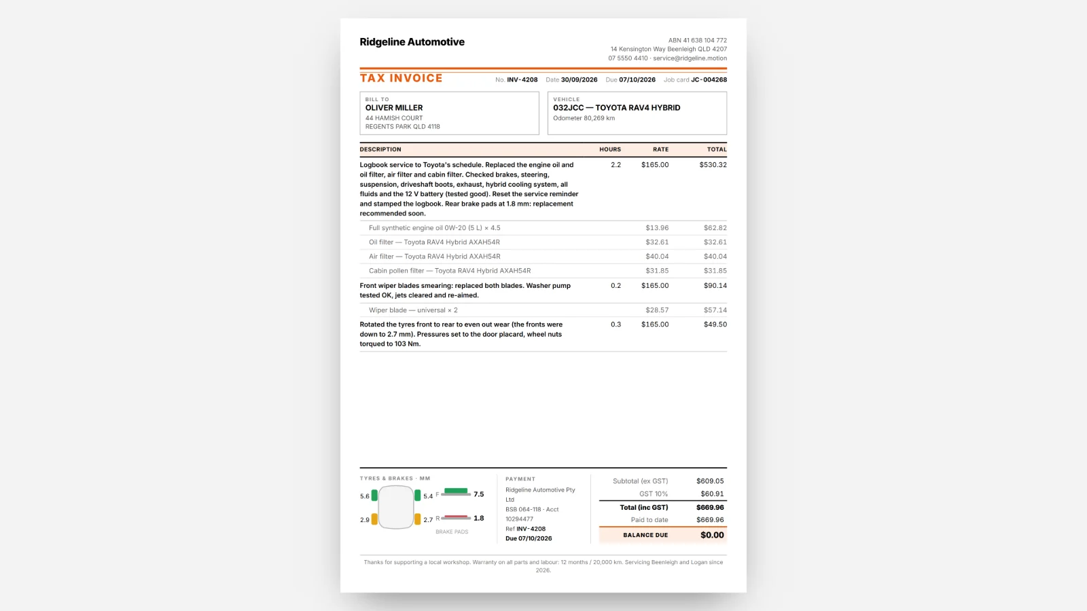Click the Subtotal amount $609.05
This screenshot has width=1087, height=611.
tap(710, 481)
